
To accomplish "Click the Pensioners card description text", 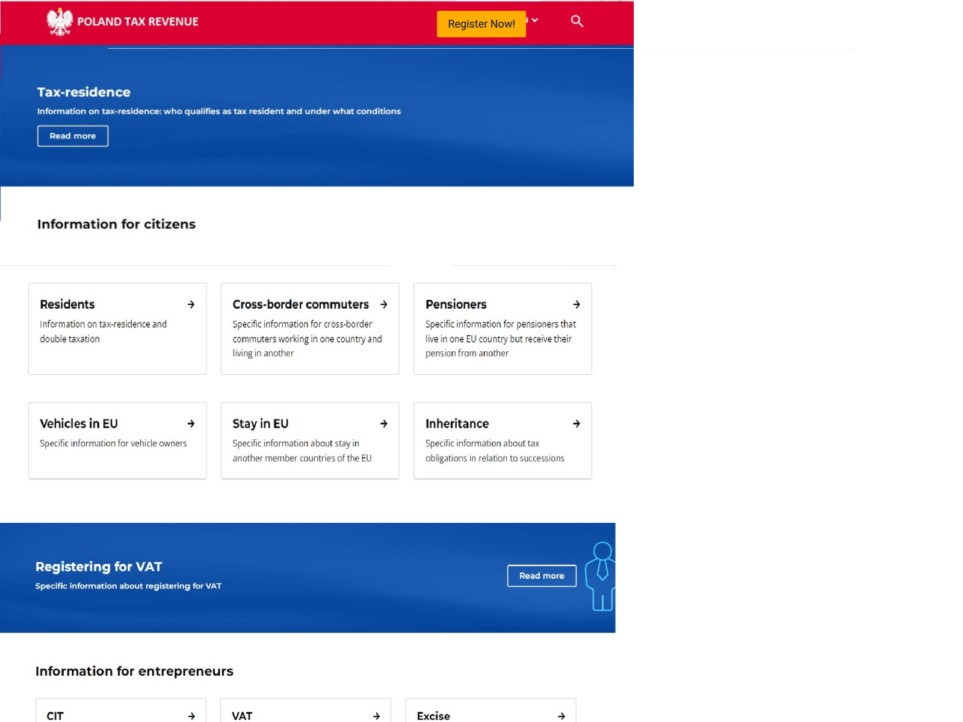I will pyautogui.click(x=500, y=339).
